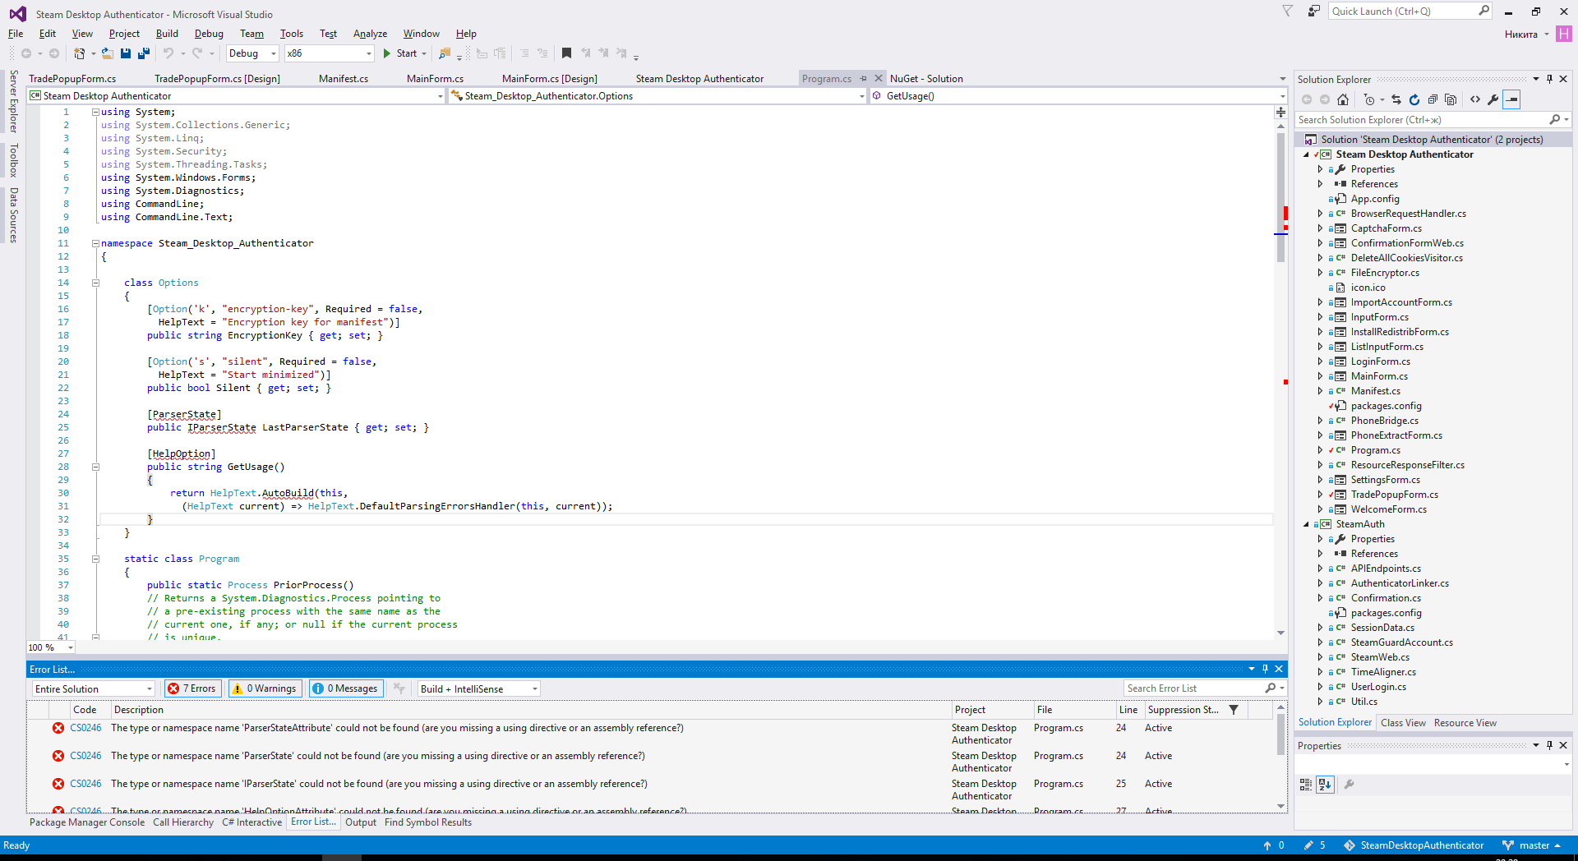
Task: Toggle a bookmark using the bookmark icon
Action: coord(565,53)
